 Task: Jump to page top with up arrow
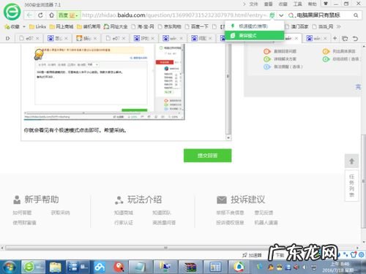[x=351, y=161]
